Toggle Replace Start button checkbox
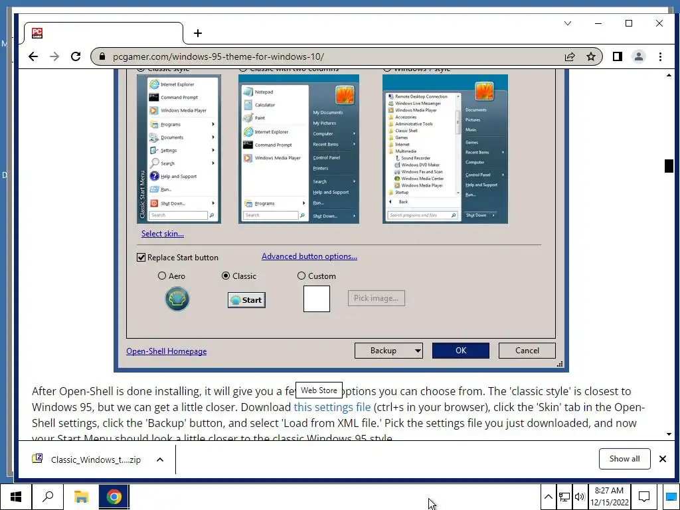This screenshot has height=510, width=680. [x=141, y=258]
